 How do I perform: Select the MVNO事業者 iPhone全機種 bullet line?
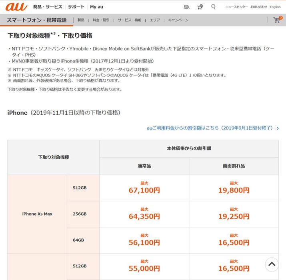pyautogui.click(x=81, y=61)
